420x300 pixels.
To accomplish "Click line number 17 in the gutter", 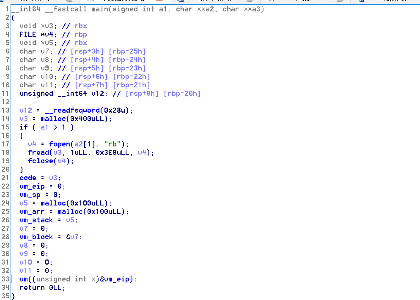I will [5, 144].
